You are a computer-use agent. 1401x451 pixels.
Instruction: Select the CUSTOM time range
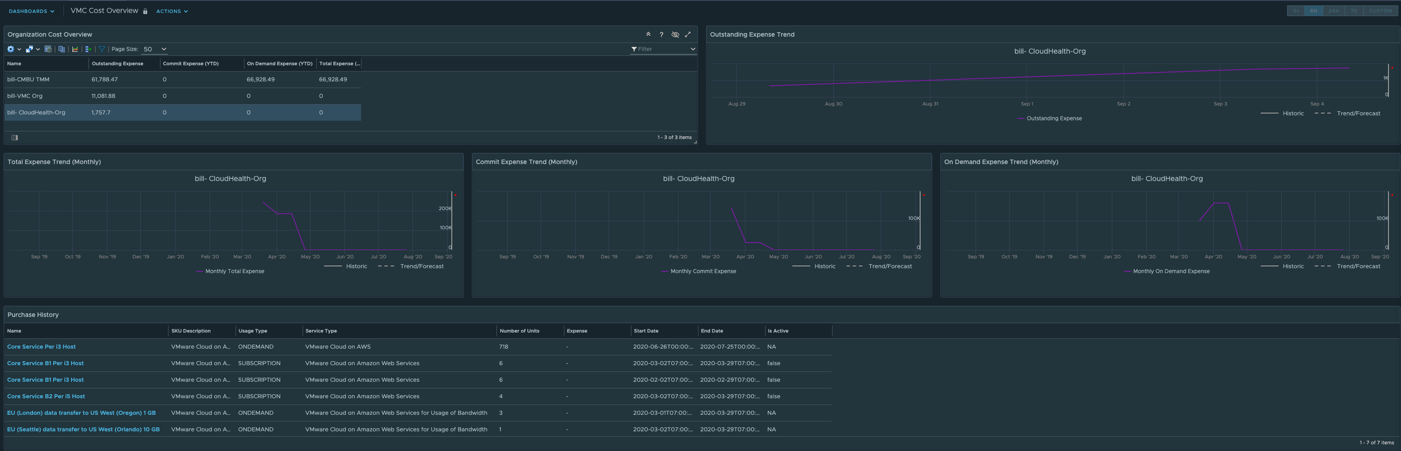[1380, 11]
